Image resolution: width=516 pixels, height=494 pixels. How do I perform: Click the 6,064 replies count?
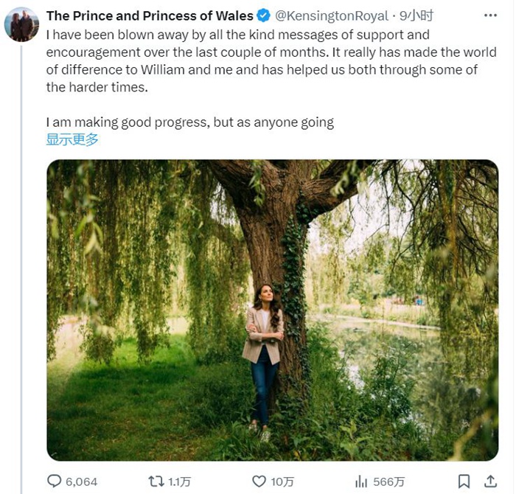click(81, 481)
